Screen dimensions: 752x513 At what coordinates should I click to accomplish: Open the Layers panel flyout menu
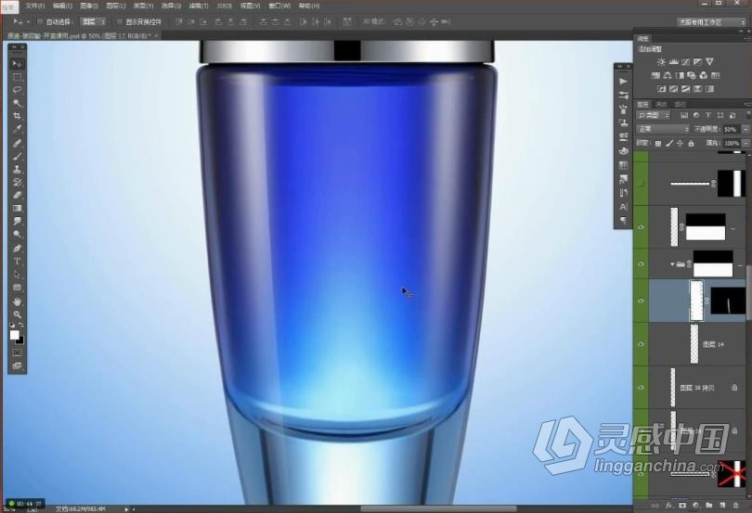pyautogui.click(x=746, y=104)
